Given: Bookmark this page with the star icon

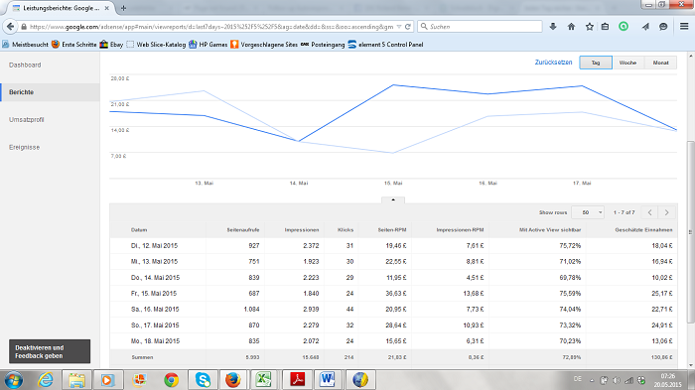Looking at the screenshot, I should click(589, 27).
